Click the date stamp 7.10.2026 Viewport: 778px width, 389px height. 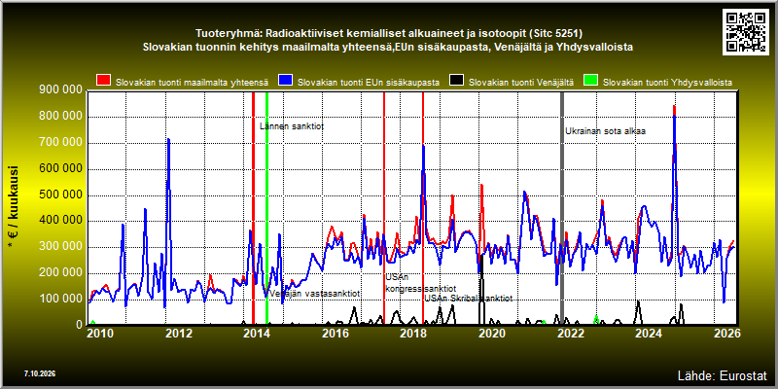click(40, 373)
